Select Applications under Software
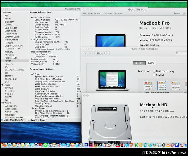188x156 pixels. pos(11,109)
